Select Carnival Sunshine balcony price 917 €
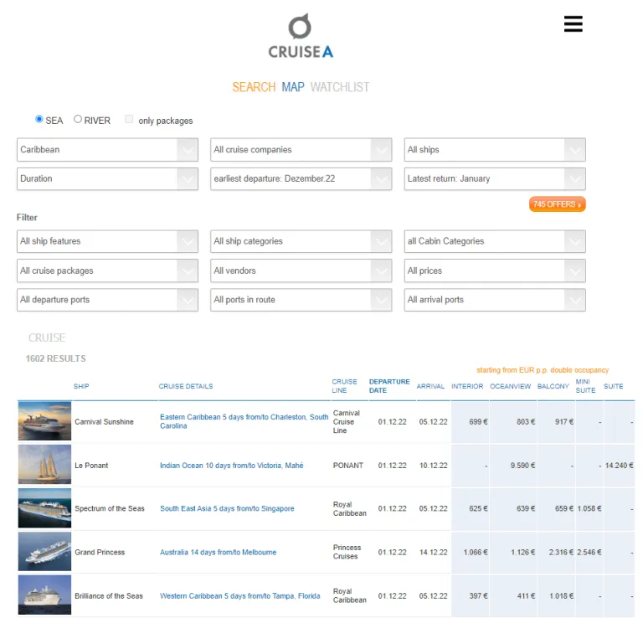 [564, 422]
